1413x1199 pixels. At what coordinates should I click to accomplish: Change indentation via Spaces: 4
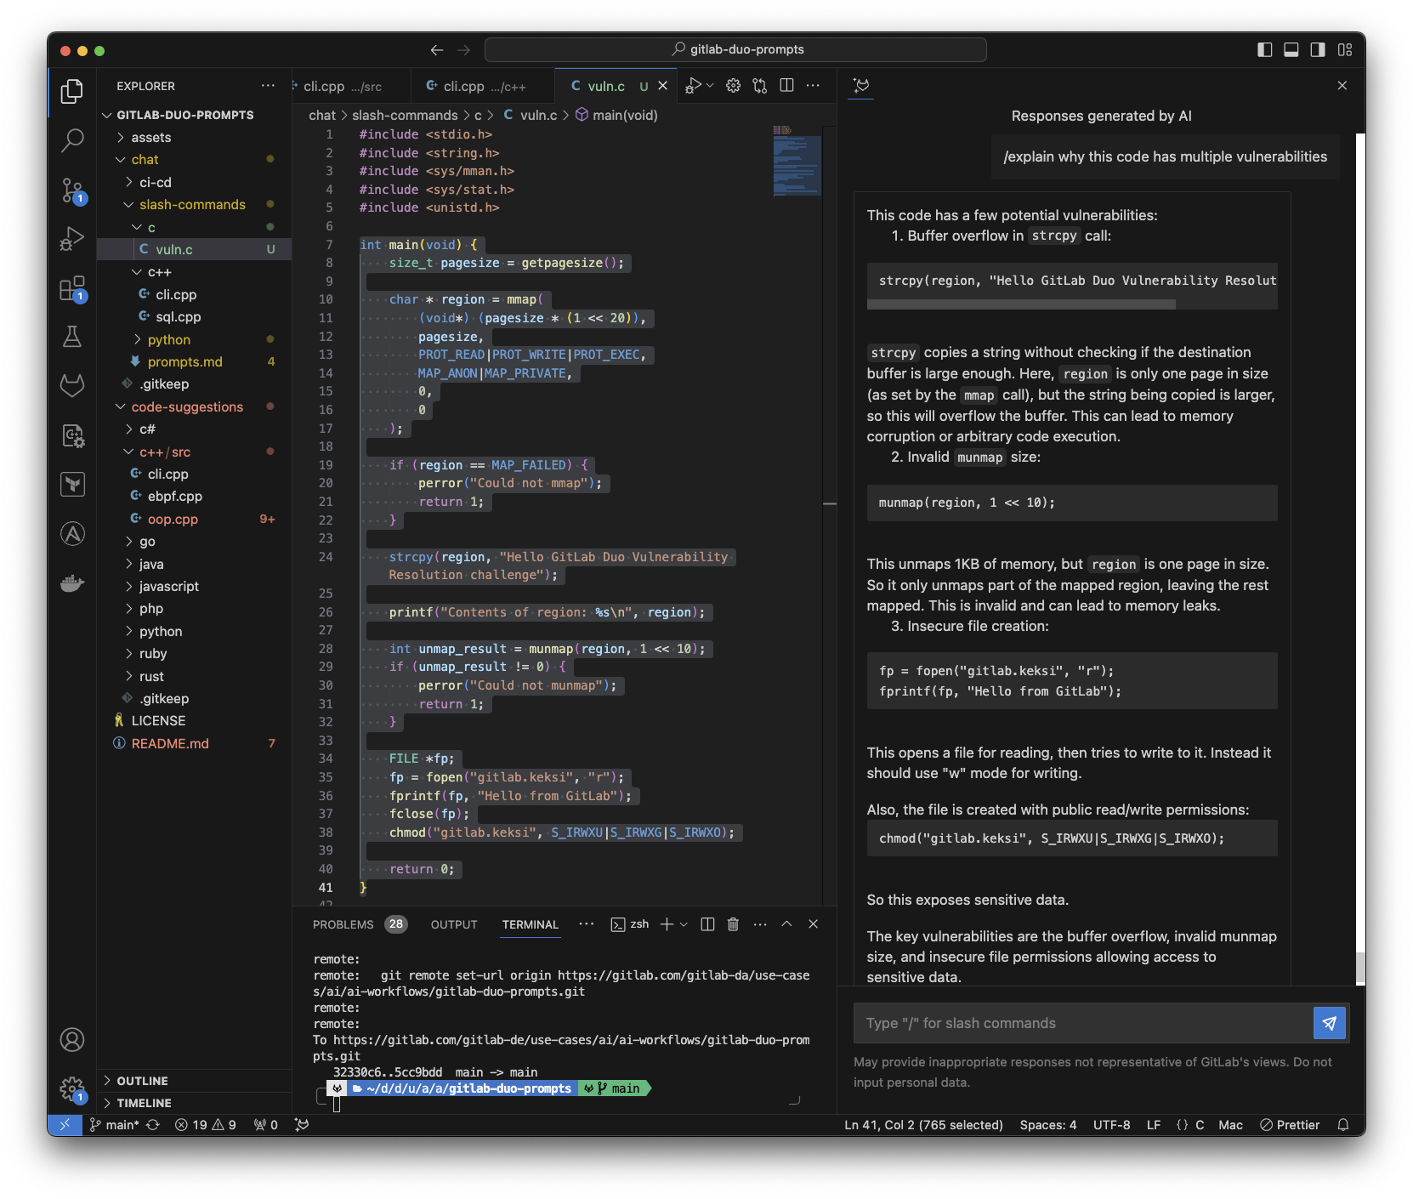[x=1047, y=1125]
